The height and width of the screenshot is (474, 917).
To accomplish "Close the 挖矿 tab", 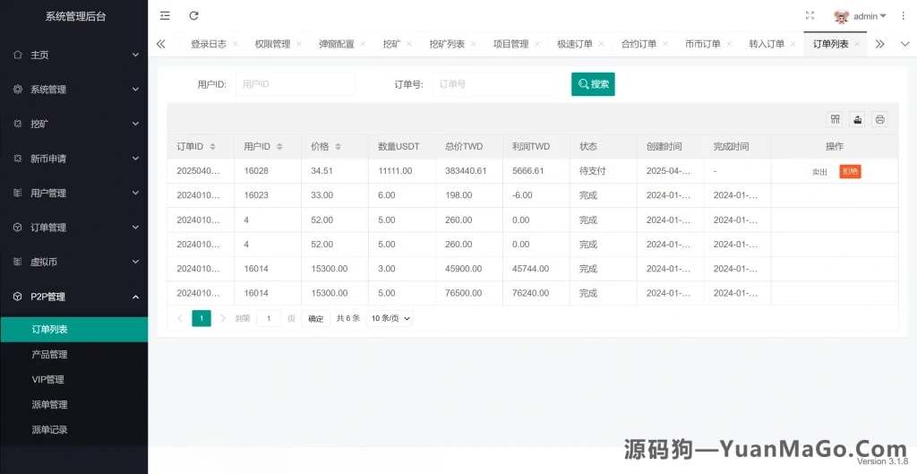I will click(x=409, y=44).
